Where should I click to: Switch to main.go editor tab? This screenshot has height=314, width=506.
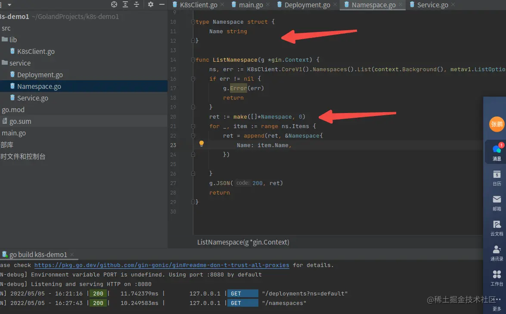(251, 5)
